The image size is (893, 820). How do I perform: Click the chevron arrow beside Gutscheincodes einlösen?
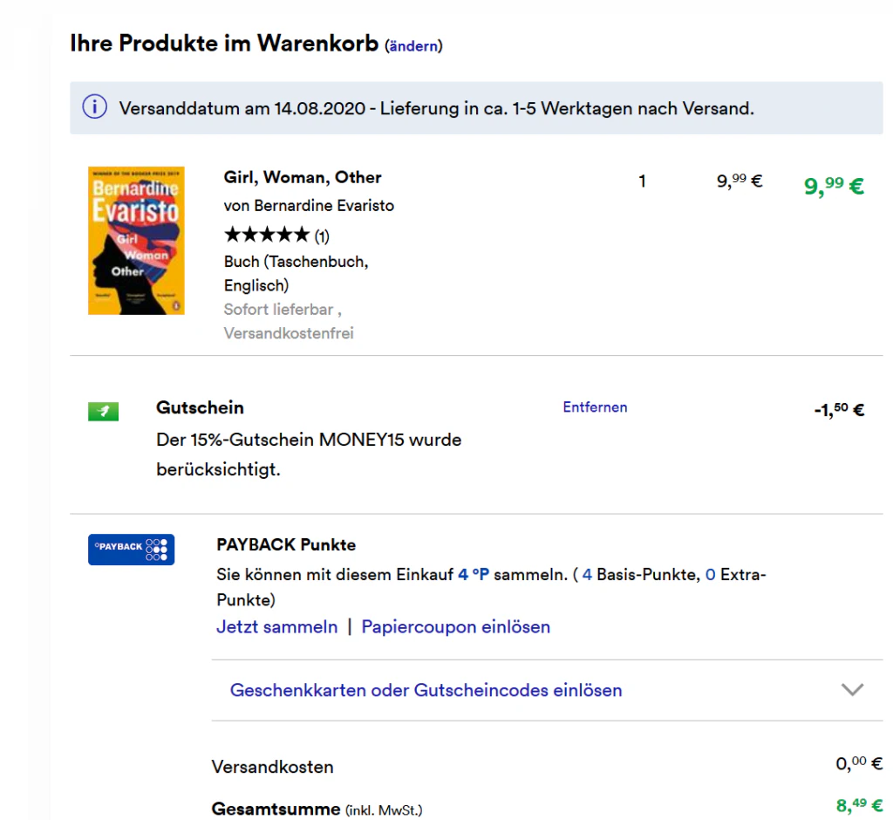click(x=852, y=689)
